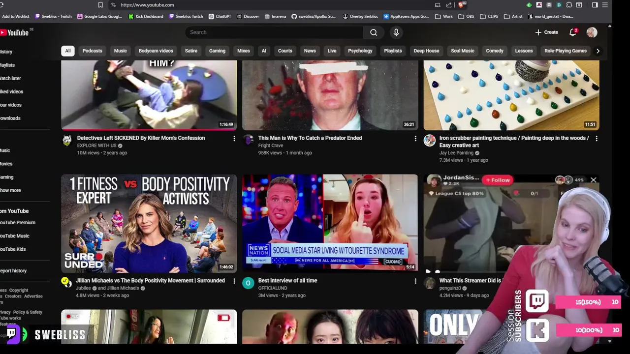This screenshot has width=630, height=354.
Task: Open options for Detectives Left SICKENED video
Action: point(234,139)
